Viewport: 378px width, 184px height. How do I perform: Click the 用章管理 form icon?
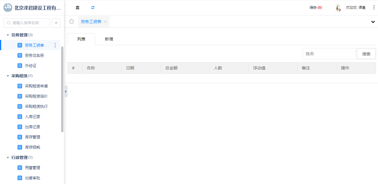point(20,168)
